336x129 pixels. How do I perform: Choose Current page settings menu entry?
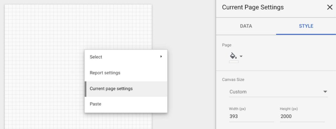click(126, 89)
